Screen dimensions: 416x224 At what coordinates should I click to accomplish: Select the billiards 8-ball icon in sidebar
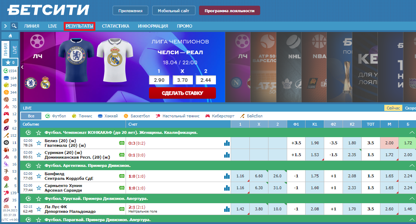(6, 143)
